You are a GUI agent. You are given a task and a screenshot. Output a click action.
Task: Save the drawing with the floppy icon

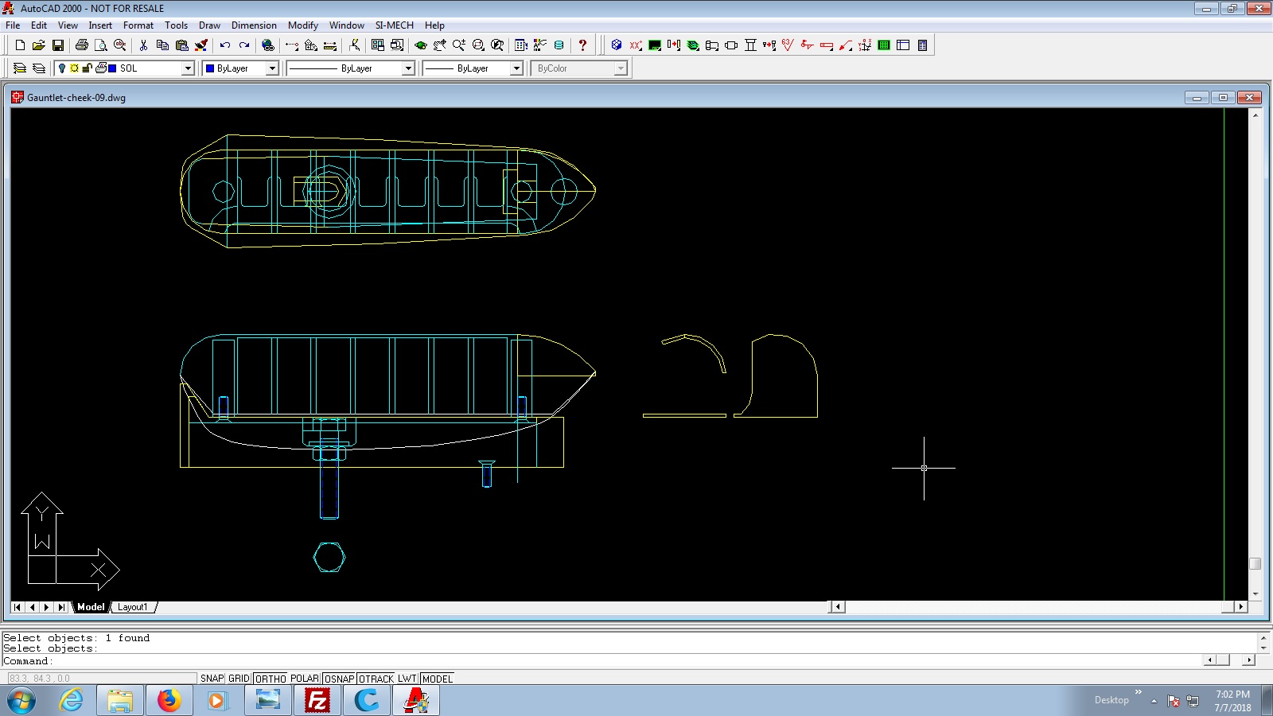tap(57, 45)
